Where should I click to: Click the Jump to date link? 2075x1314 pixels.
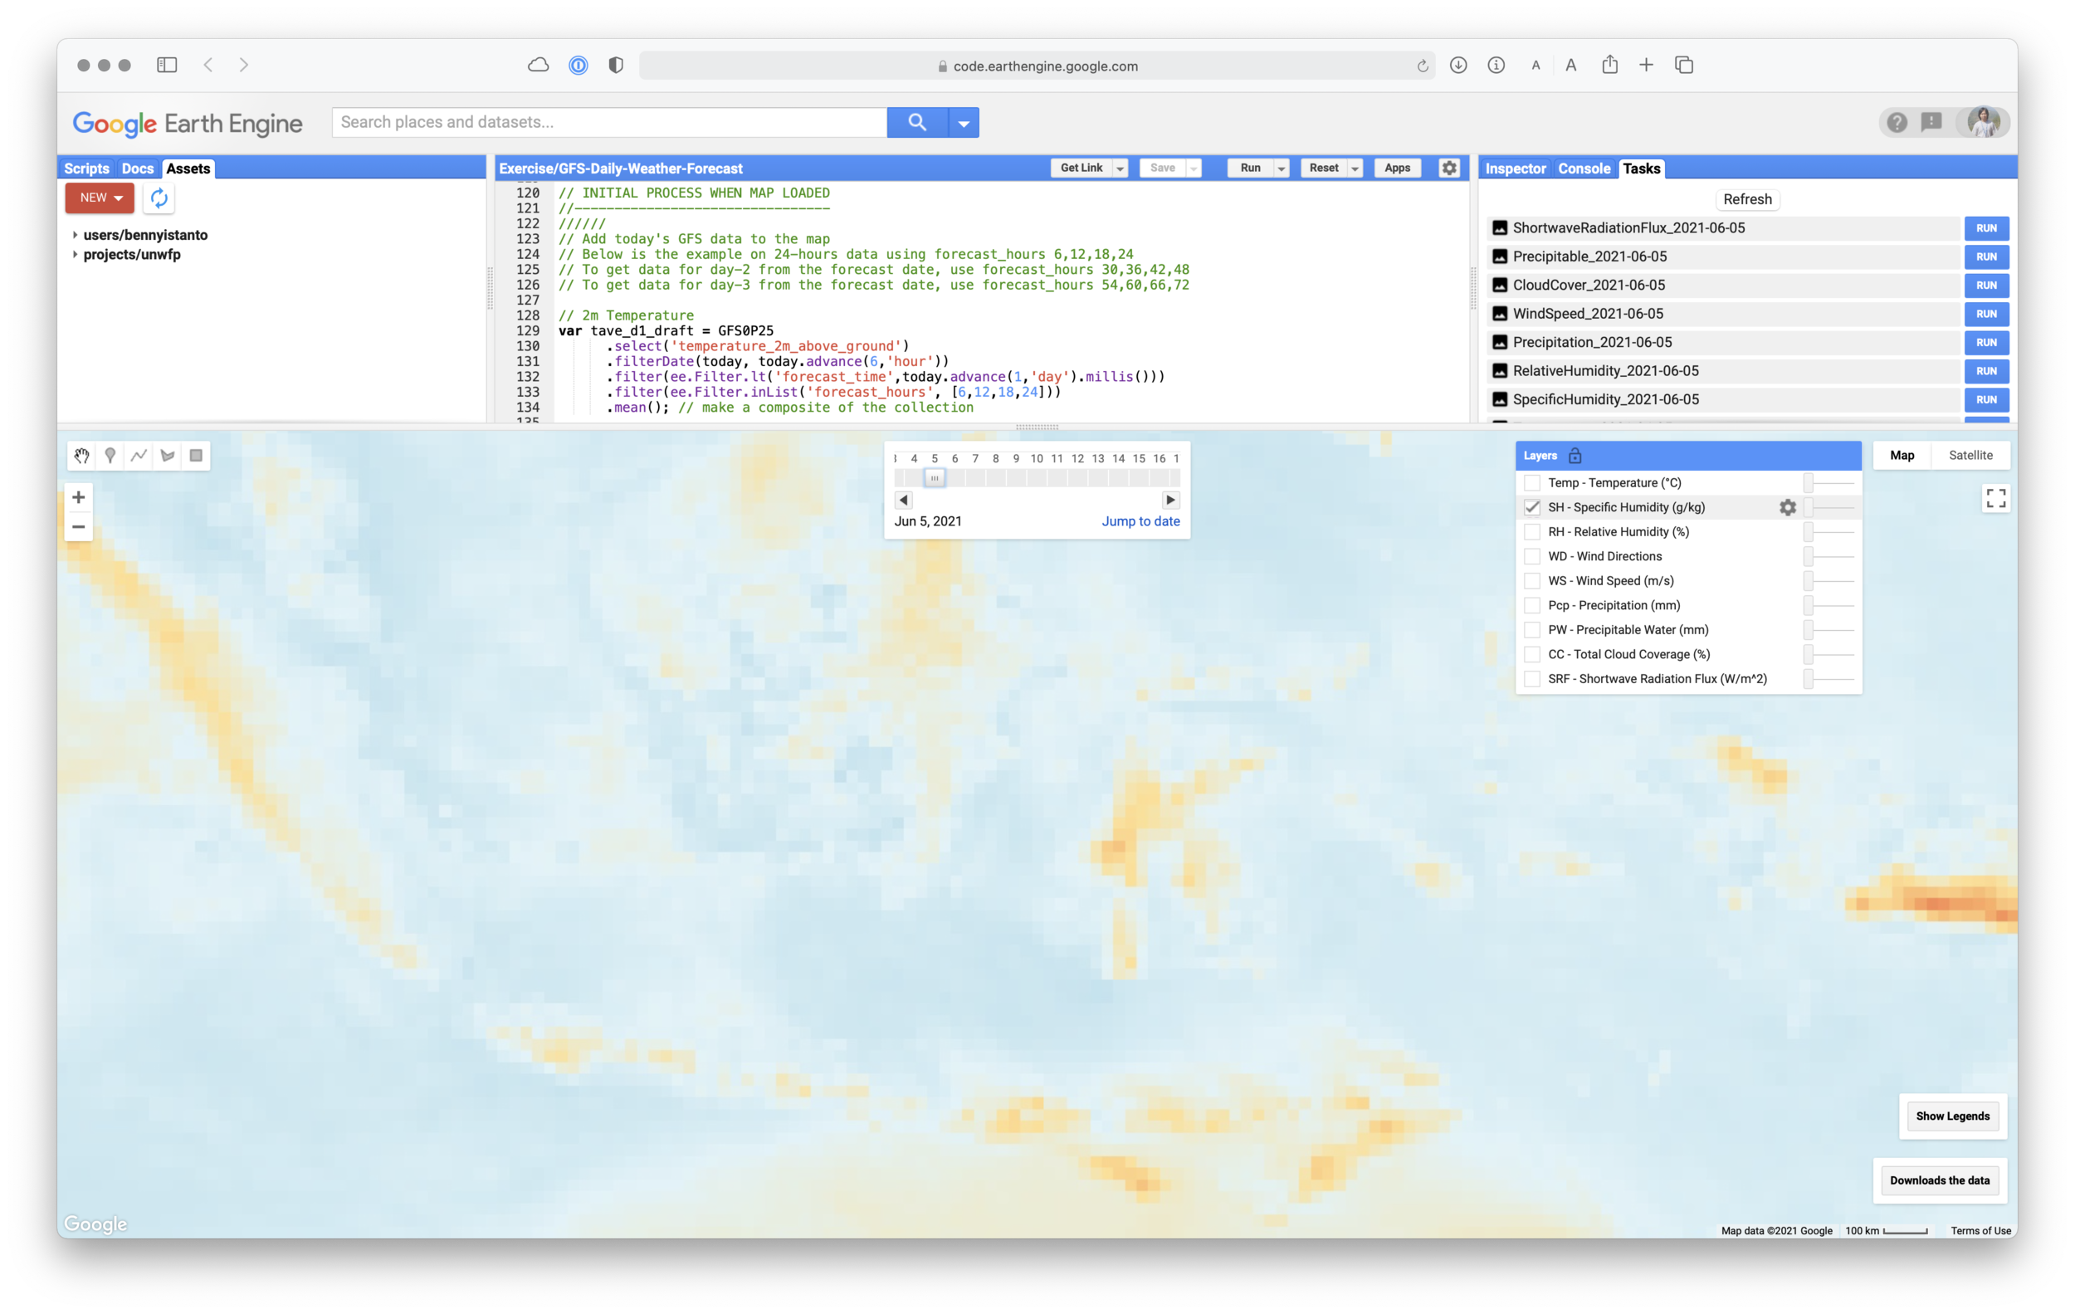click(x=1140, y=521)
